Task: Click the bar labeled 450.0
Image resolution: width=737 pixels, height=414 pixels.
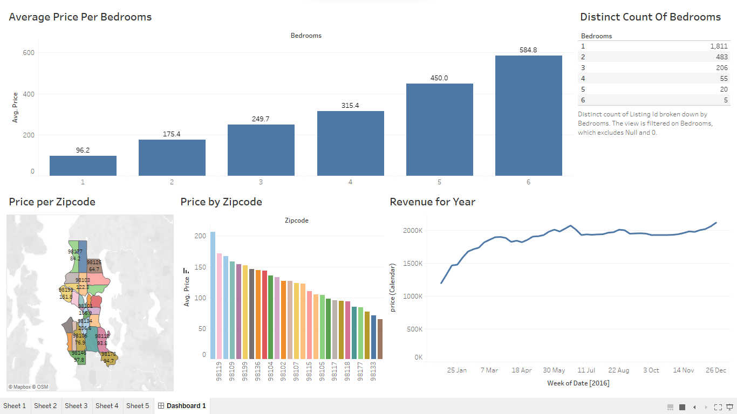Action: (x=439, y=129)
